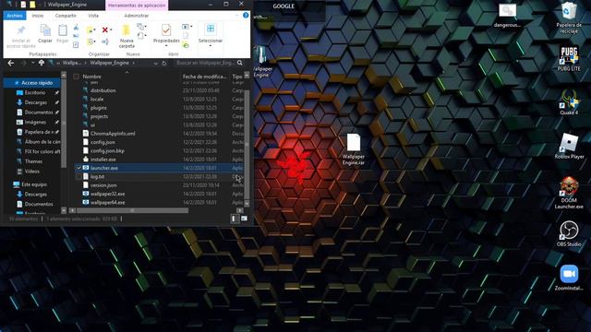Select Acceso rápido in navigation pane
The width and height of the screenshot is (591, 332).
(32, 83)
